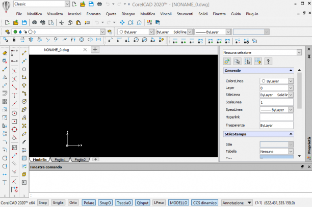
Task: Open the ColoreLinea ByLayer color selector
Action: click(276, 81)
